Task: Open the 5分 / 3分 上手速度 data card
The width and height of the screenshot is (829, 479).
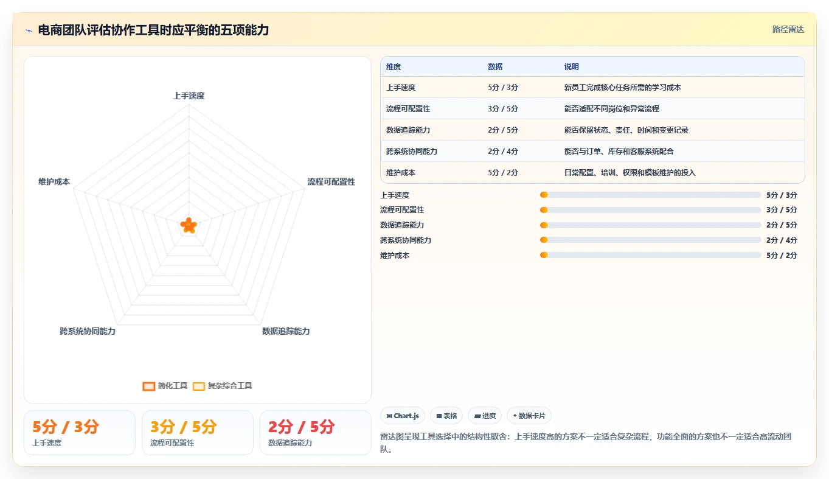Action: 80,433
